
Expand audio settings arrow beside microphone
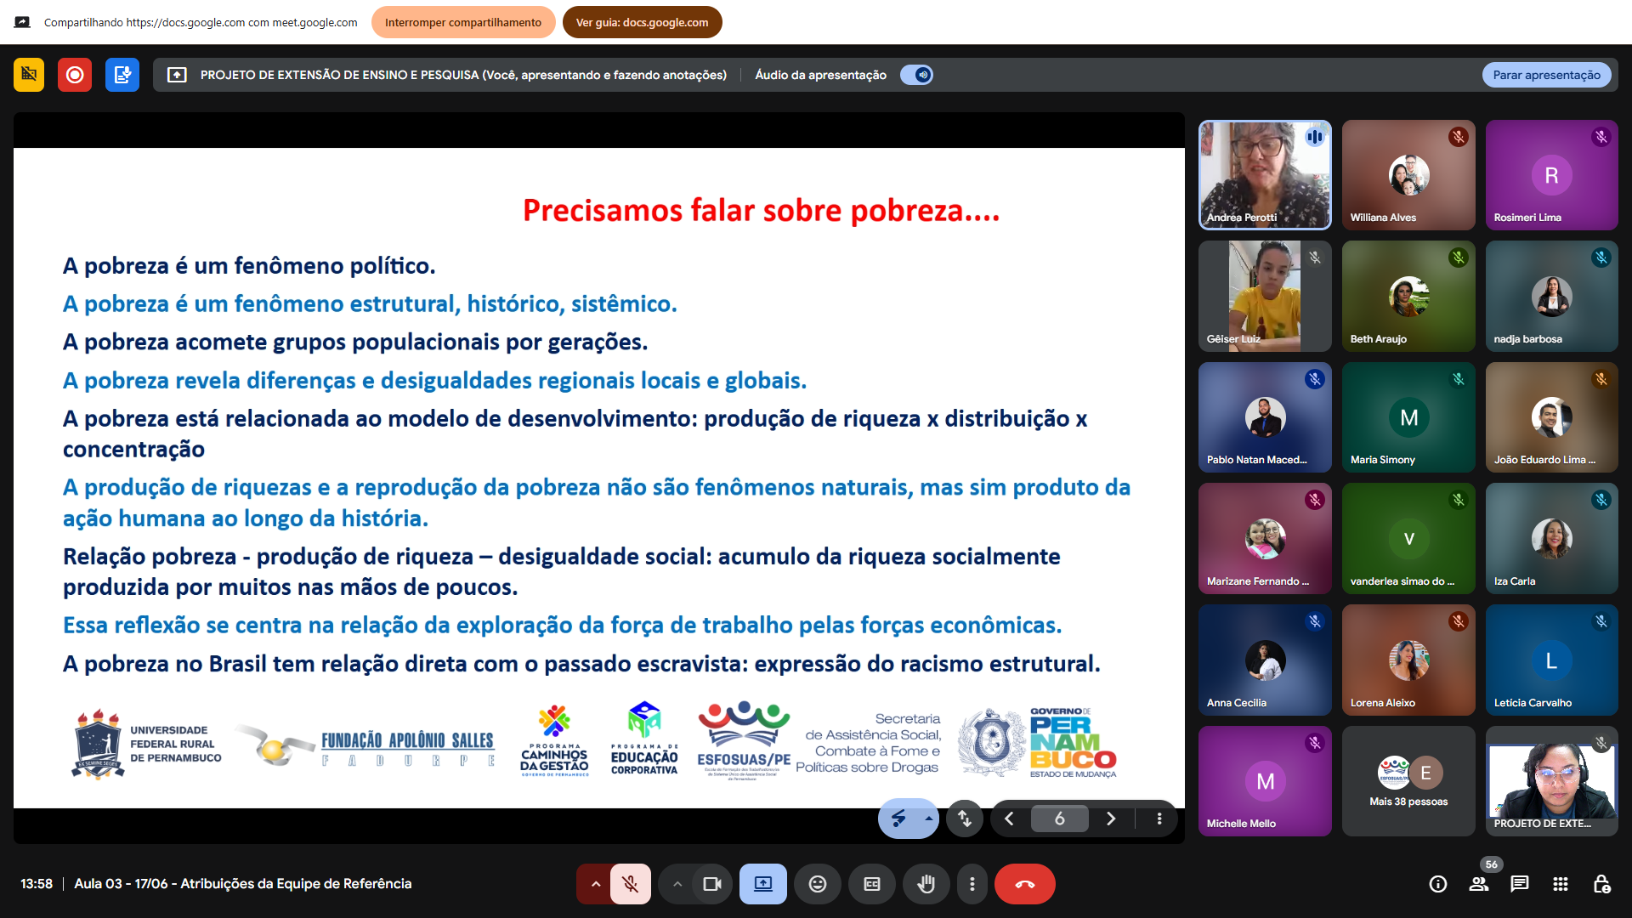click(596, 884)
